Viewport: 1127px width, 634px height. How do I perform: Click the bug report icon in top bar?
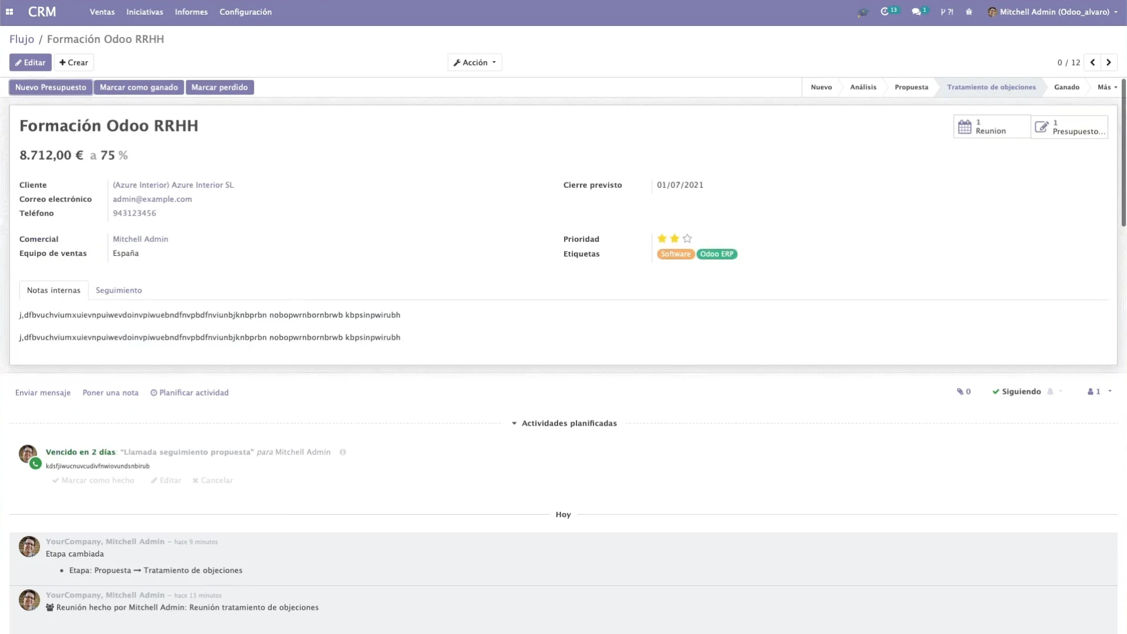coord(969,12)
